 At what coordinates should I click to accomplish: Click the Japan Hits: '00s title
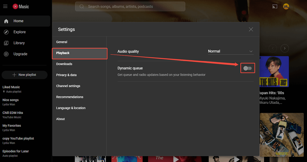(271, 93)
